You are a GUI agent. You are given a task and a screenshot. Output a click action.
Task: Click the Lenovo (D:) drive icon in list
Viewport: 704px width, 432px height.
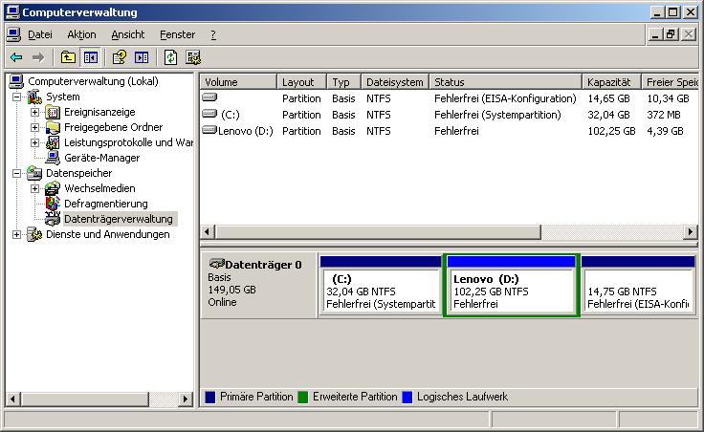(x=209, y=130)
